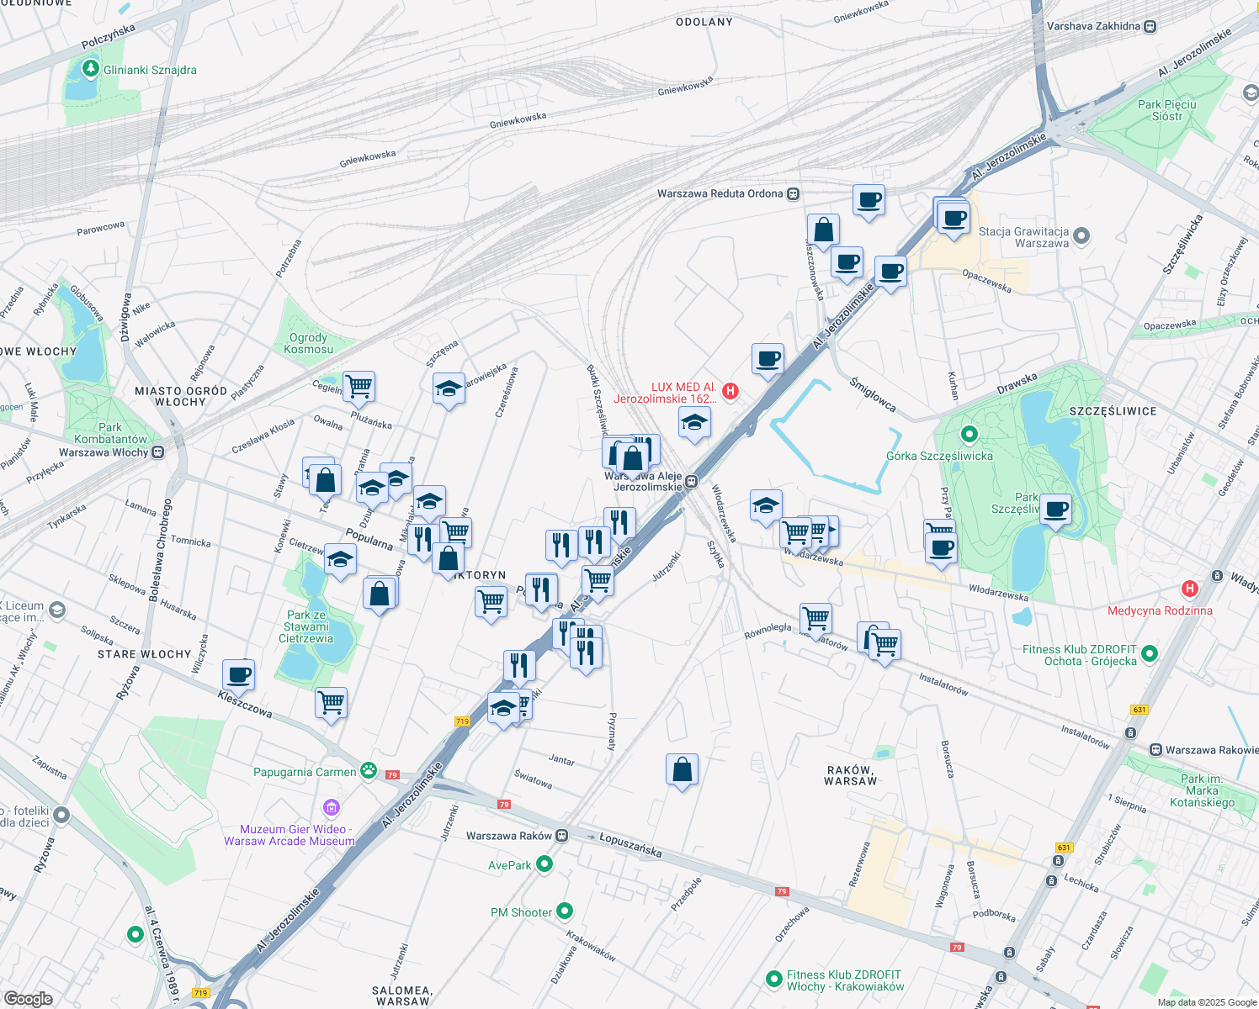Click the Muzeum Gier Wideo museum icon
Image resolution: width=1259 pixels, height=1009 pixels.
pyautogui.click(x=332, y=808)
